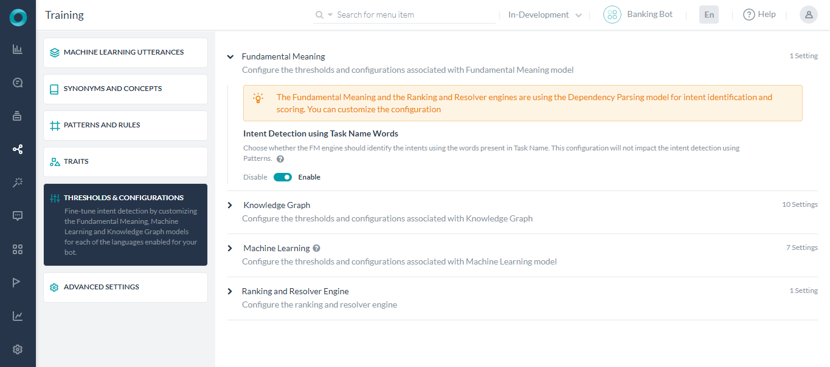The width and height of the screenshot is (830, 367).
Task: Open the grid apps sidebar icon
Action: (x=18, y=249)
